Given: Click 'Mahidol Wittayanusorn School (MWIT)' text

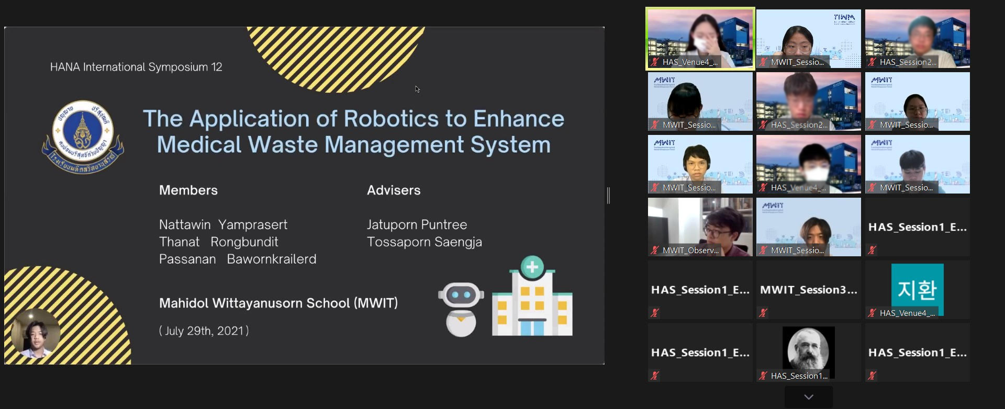Looking at the screenshot, I should [x=278, y=303].
